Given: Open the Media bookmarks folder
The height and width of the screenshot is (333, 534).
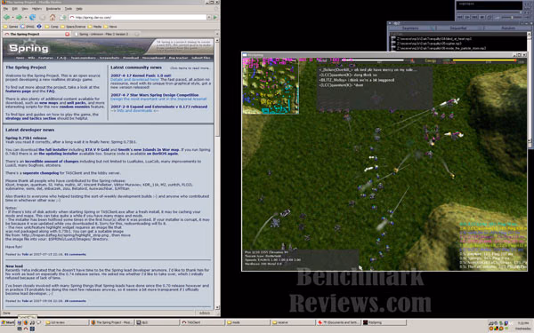Looking at the screenshot, I should coord(94,26).
